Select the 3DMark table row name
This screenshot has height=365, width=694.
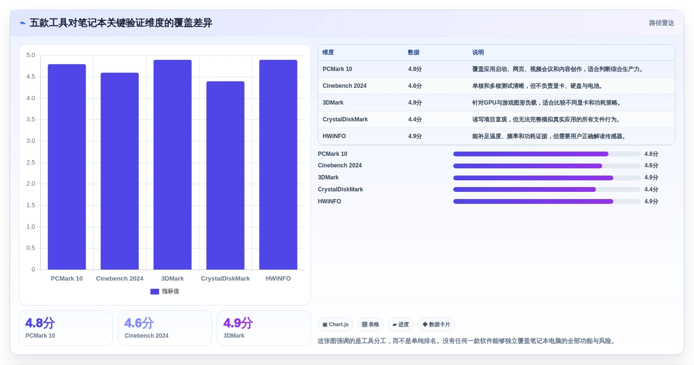pyautogui.click(x=333, y=103)
